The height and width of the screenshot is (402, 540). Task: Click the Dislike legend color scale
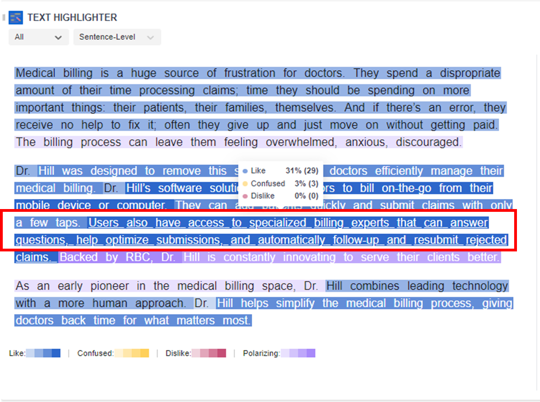(209, 353)
